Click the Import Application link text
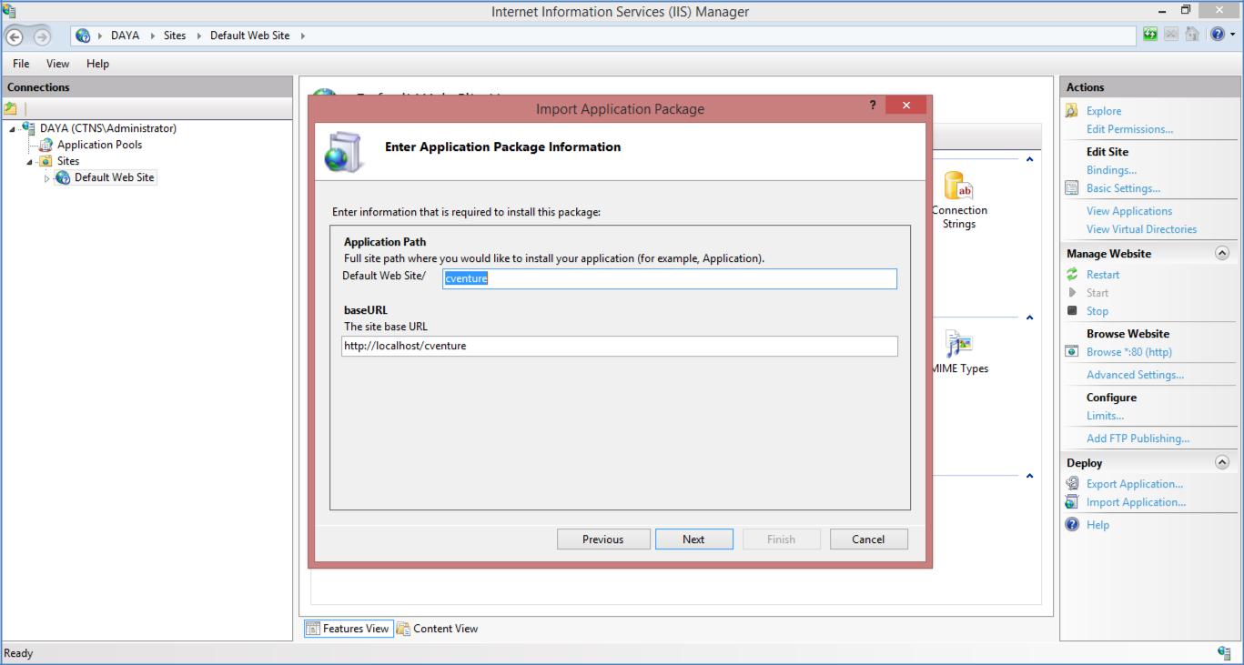The height and width of the screenshot is (665, 1244). coord(1137,502)
